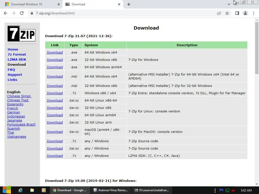The width and height of the screenshot is (259, 194).
Task: Open the Chrome three-dot menu
Action: 253,13
